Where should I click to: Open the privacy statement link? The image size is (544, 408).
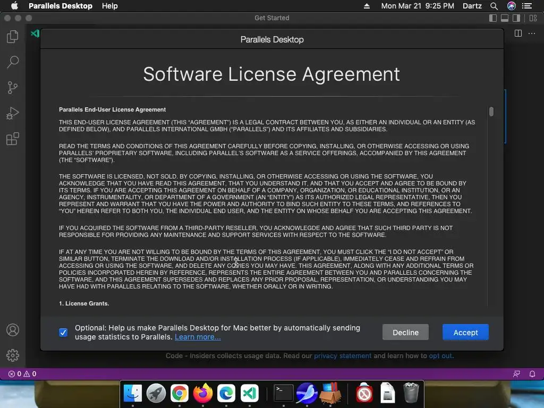343,355
